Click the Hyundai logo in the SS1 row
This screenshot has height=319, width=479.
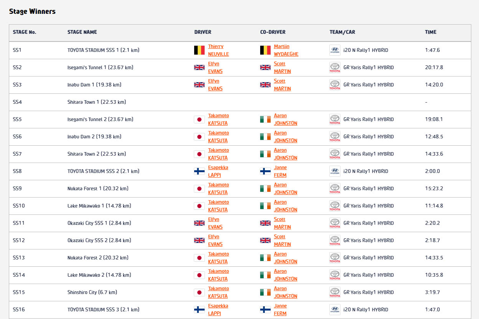click(x=335, y=50)
